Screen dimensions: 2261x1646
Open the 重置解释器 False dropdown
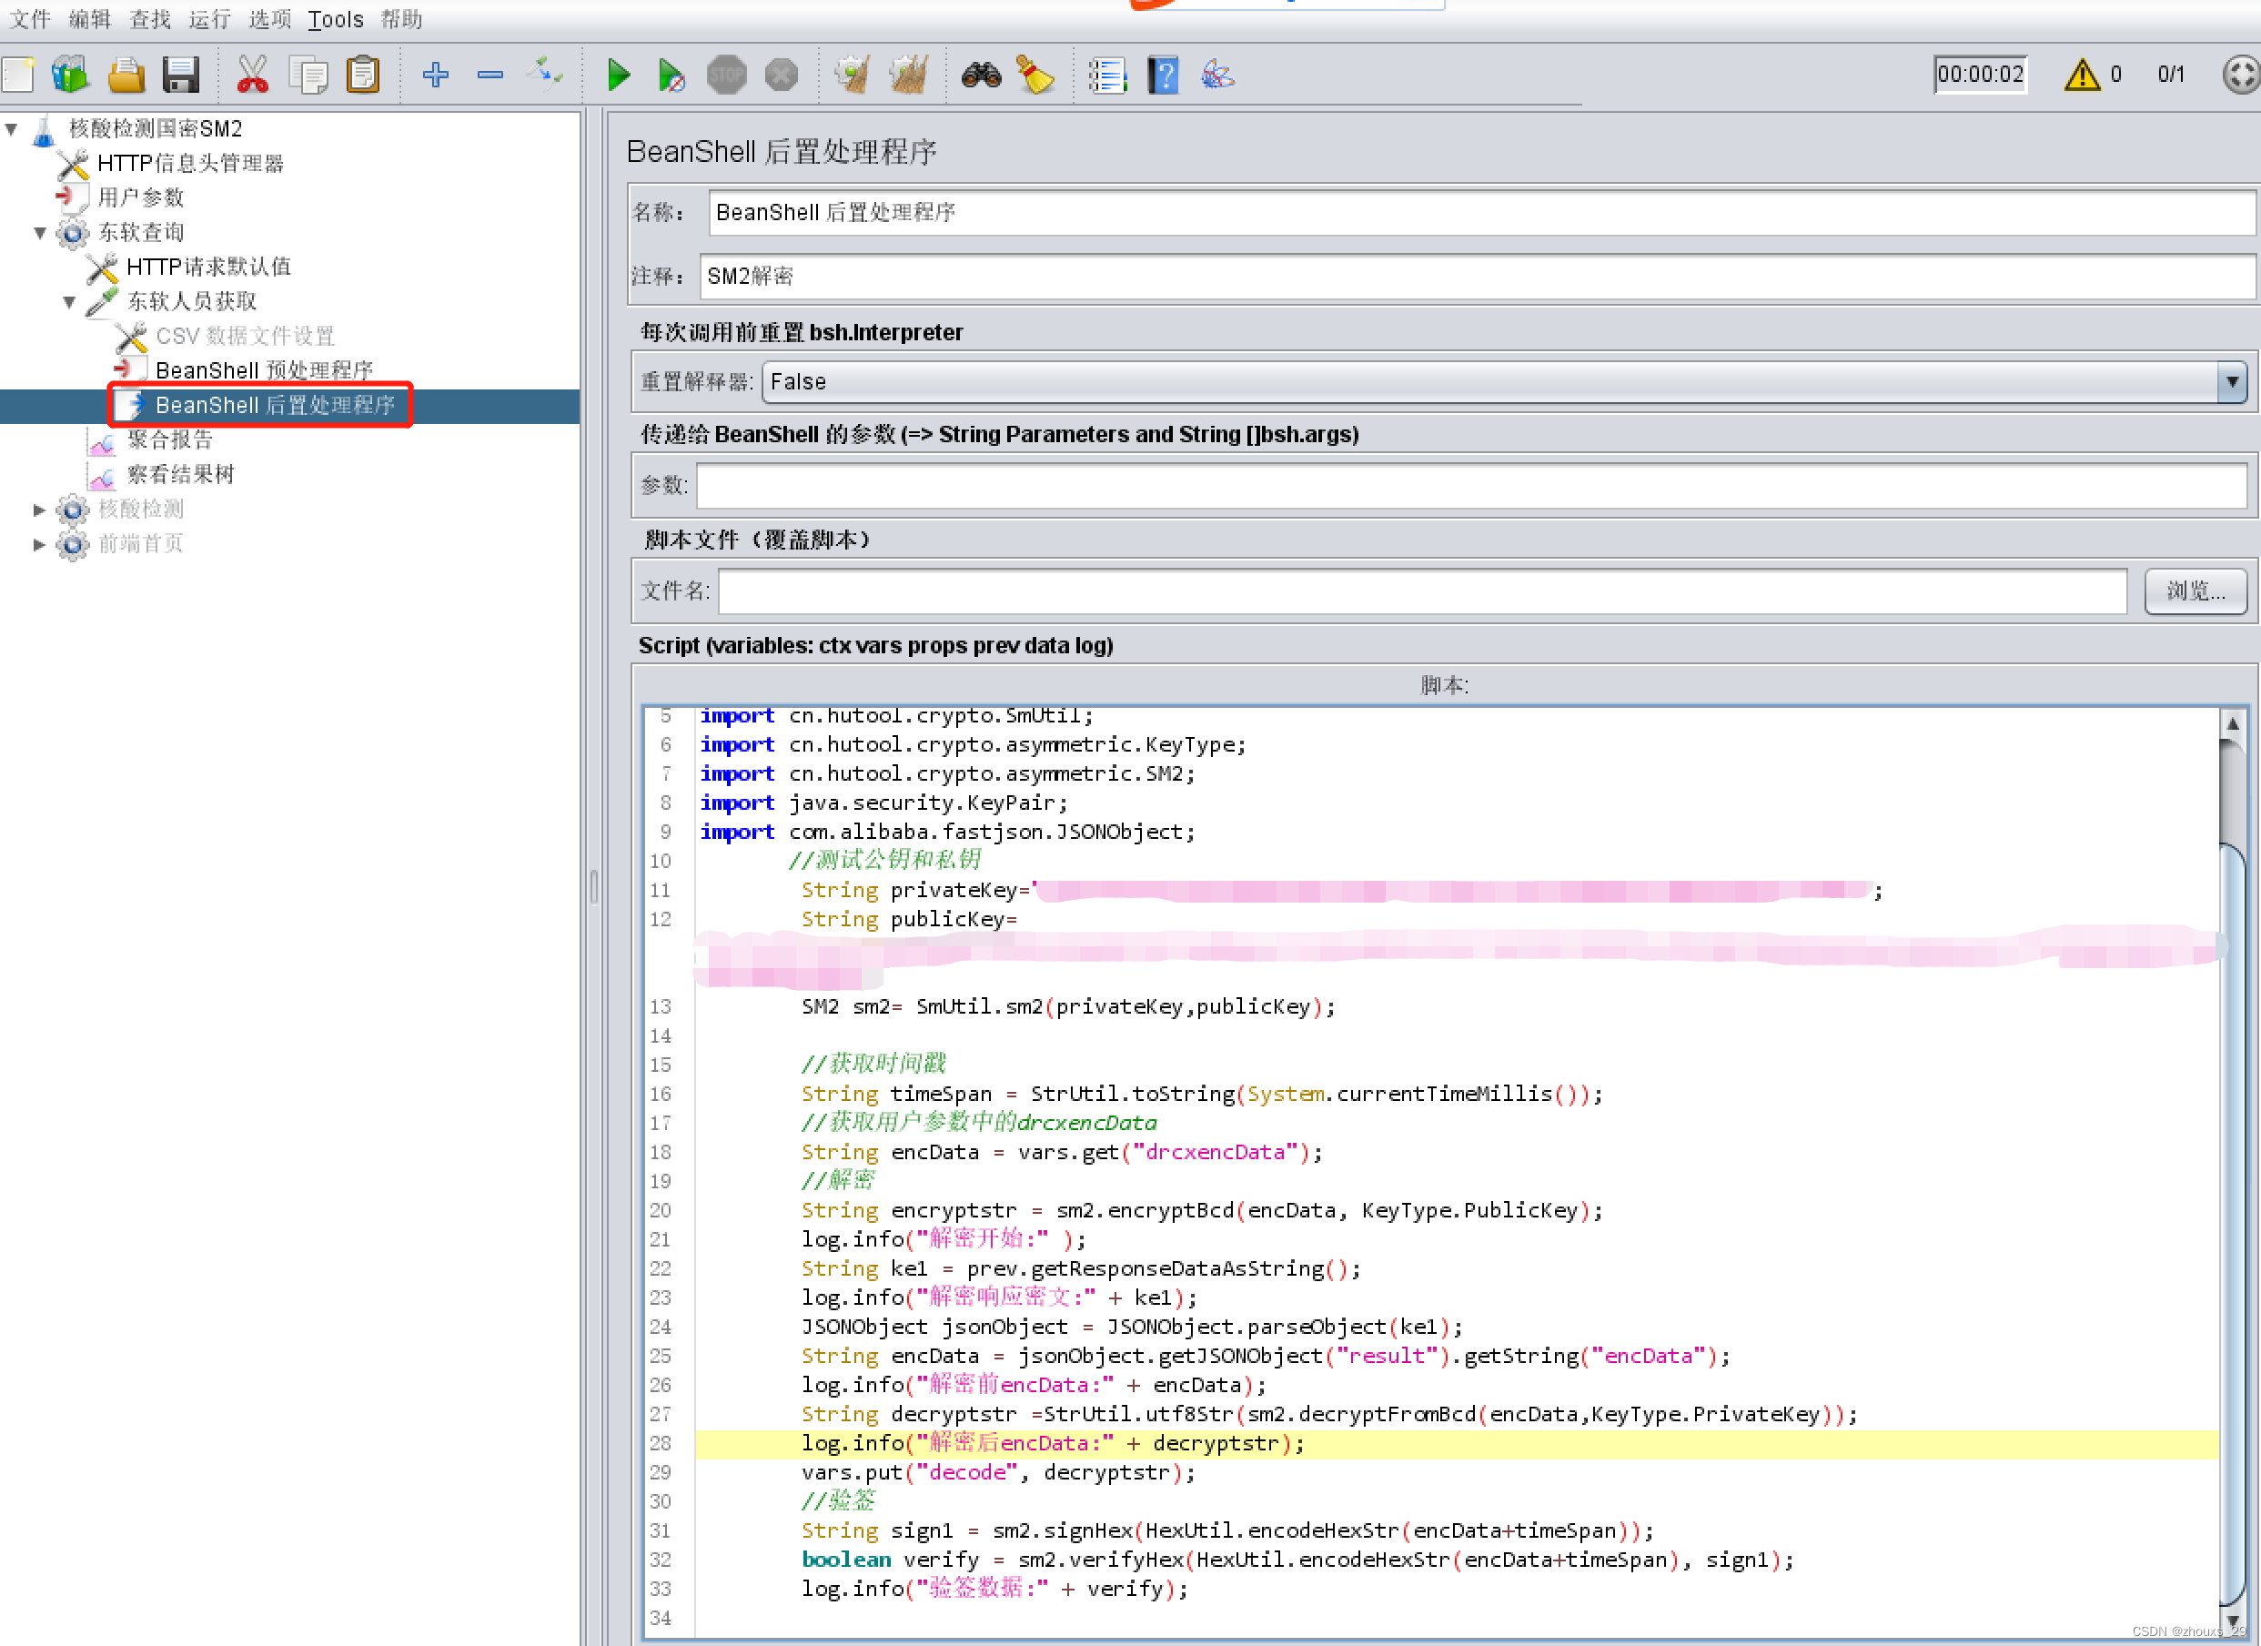1503,382
